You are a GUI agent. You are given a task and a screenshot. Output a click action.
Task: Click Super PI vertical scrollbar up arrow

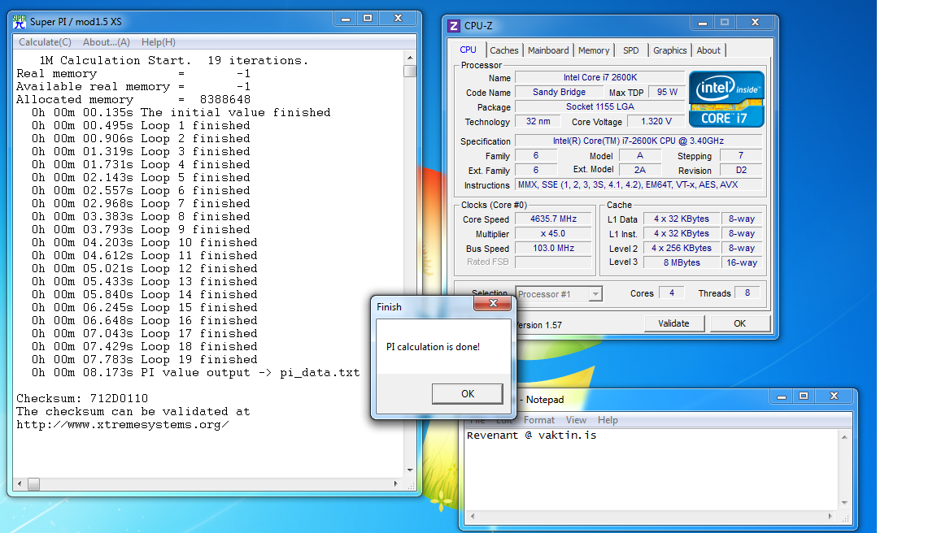pos(411,59)
